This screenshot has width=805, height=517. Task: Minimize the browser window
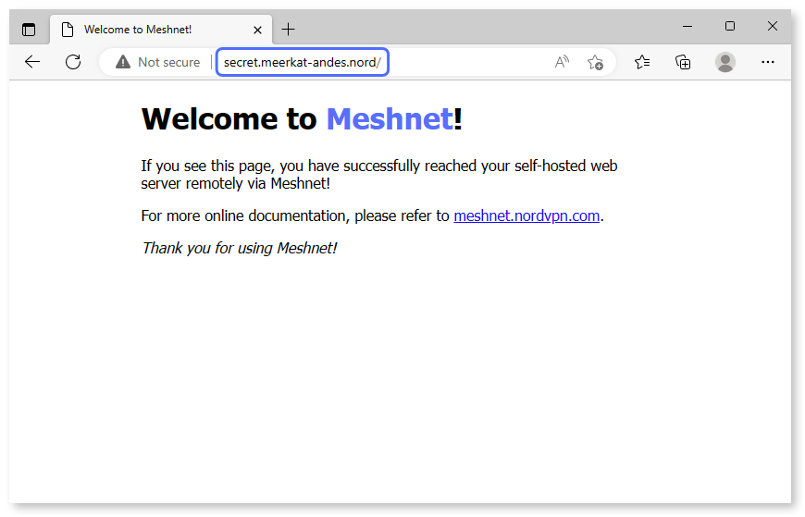687,26
